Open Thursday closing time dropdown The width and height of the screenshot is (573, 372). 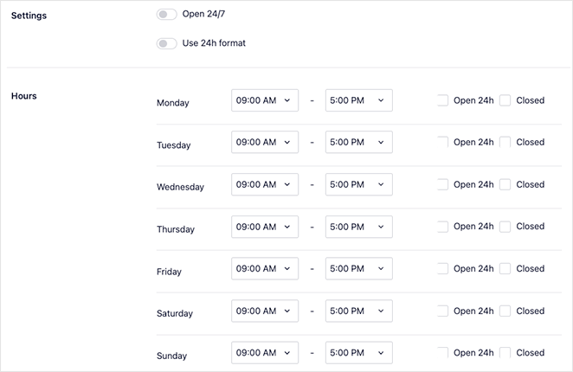[x=359, y=227]
